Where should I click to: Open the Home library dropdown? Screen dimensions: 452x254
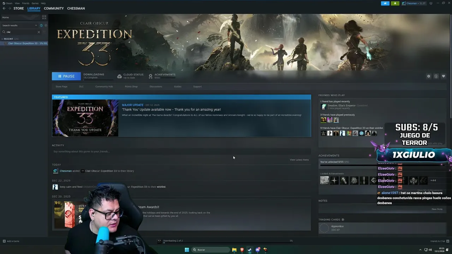point(20,17)
